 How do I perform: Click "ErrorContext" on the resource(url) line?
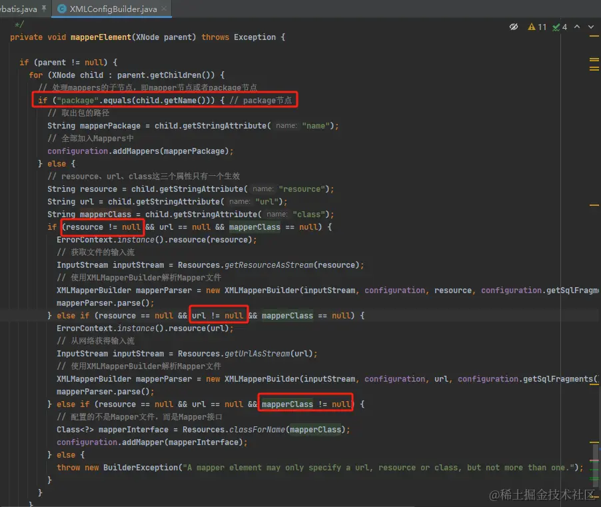[x=85, y=328]
